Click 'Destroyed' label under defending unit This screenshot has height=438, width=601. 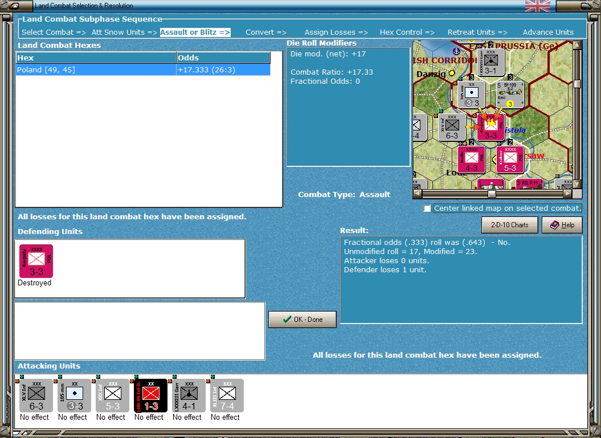pyautogui.click(x=35, y=283)
